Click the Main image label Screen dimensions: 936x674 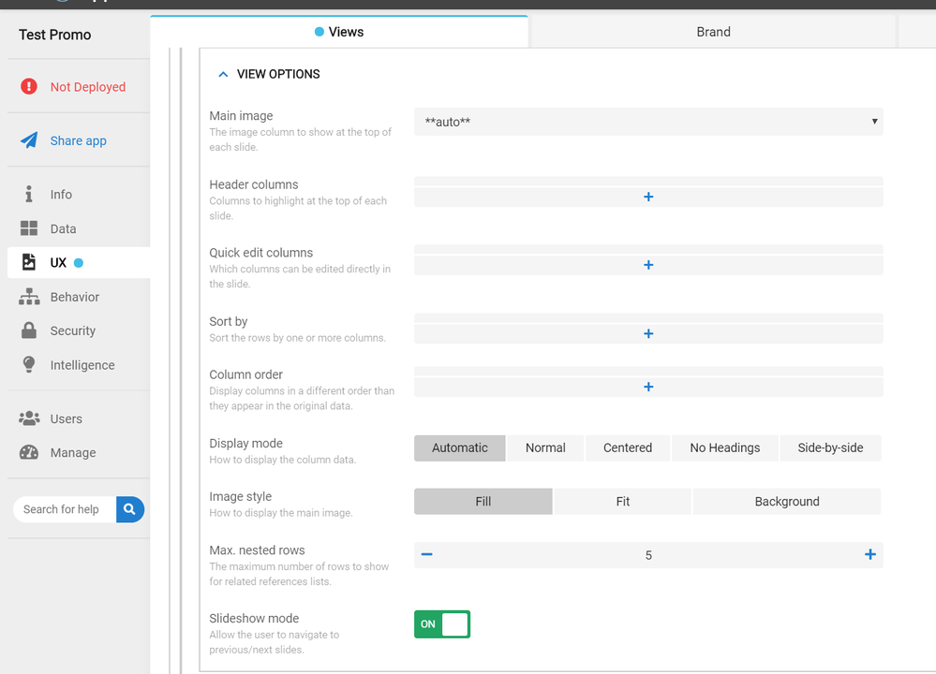(241, 116)
